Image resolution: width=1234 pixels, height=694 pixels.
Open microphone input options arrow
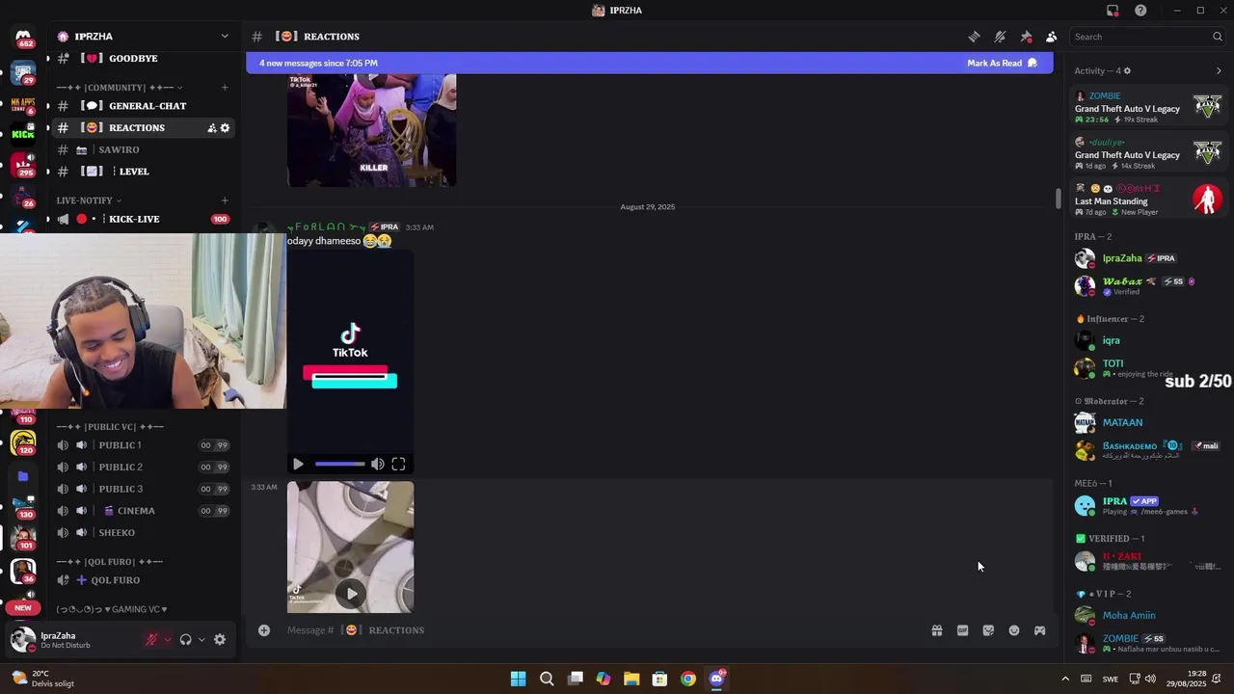pos(168,639)
